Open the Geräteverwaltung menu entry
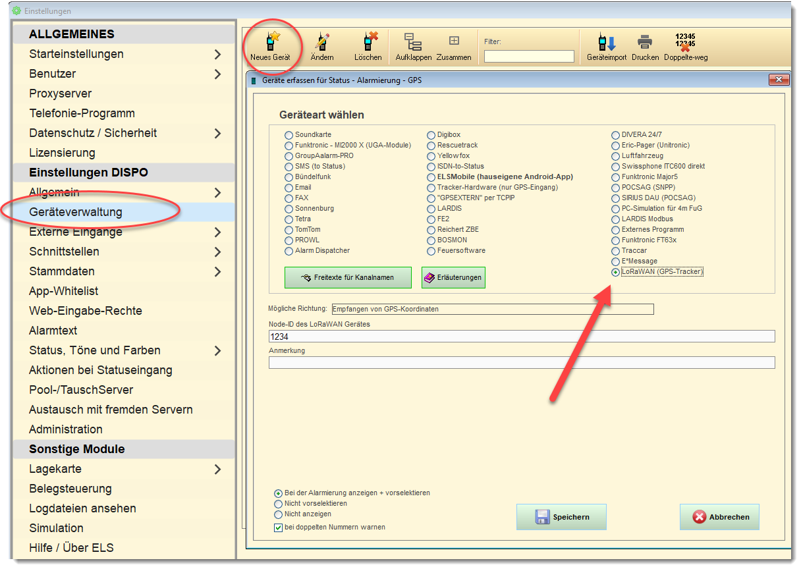 click(76, 212)
